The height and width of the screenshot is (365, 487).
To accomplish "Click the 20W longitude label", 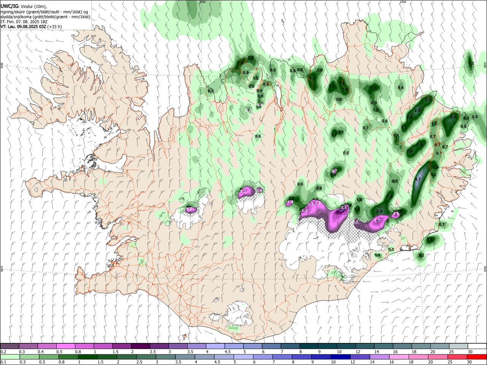I will [x=202, y=2].
